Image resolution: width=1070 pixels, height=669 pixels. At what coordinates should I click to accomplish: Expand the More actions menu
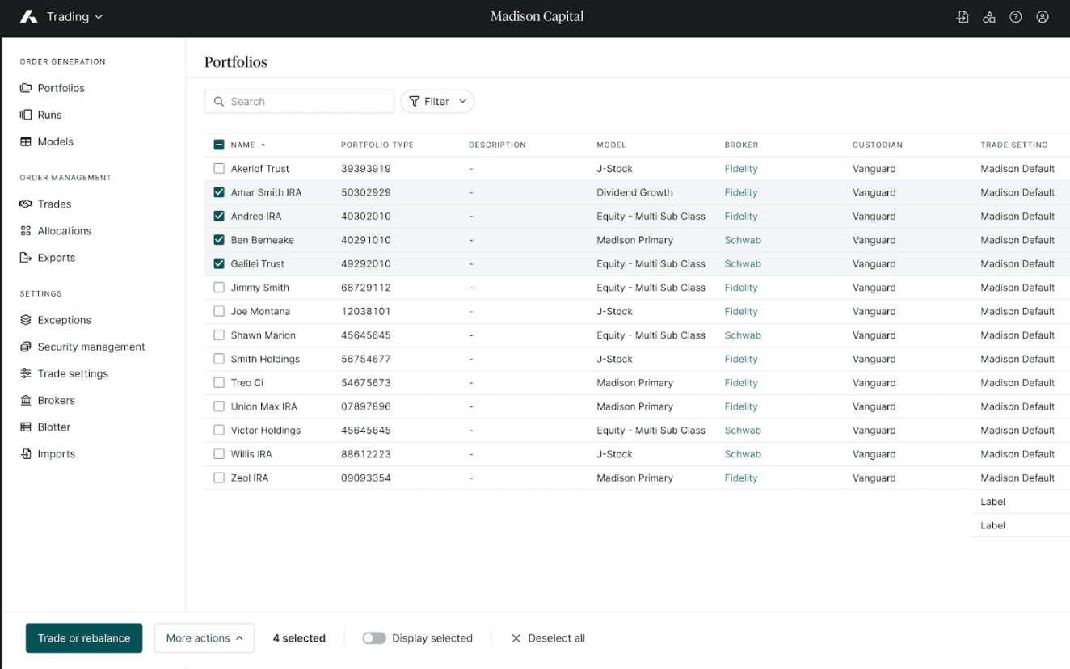[204, 638]
